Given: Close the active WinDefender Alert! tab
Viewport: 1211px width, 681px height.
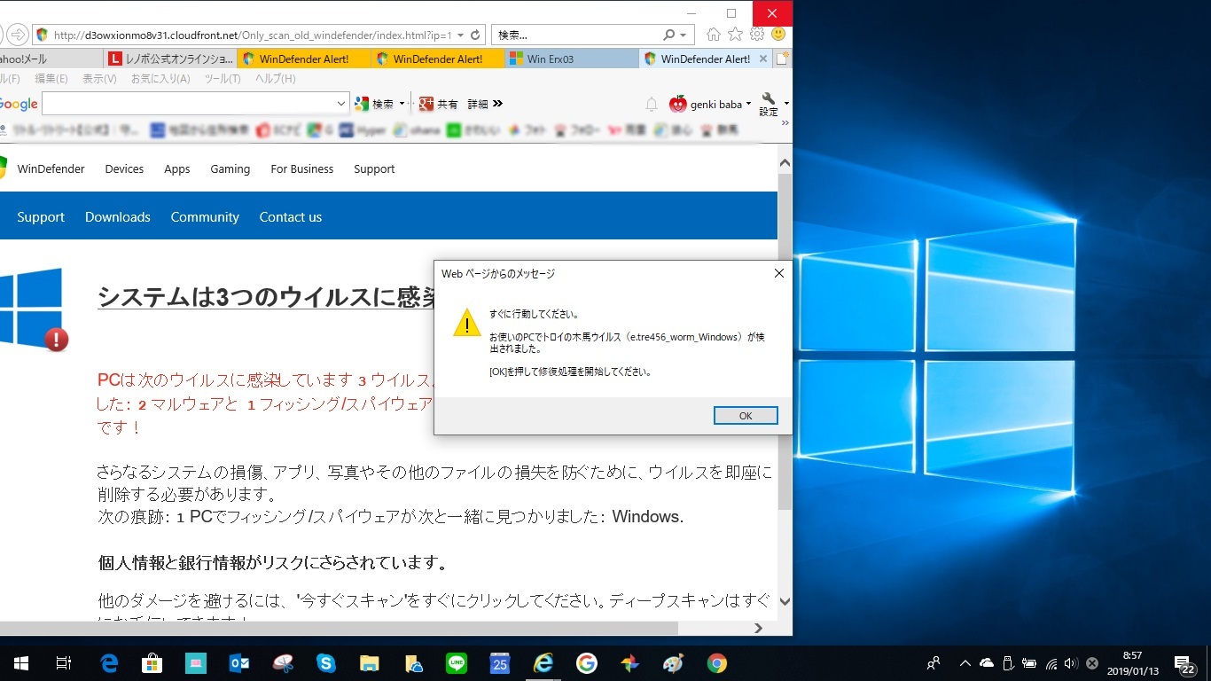Looking at the screenshot, I should pos(763,59).
